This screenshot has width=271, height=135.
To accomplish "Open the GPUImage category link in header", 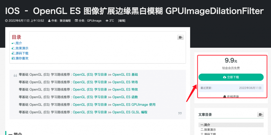I will click(94, 21).
